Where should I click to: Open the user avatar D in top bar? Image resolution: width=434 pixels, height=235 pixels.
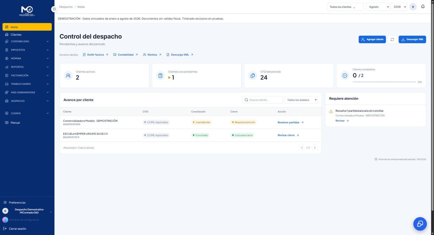(x=413, y=7)
